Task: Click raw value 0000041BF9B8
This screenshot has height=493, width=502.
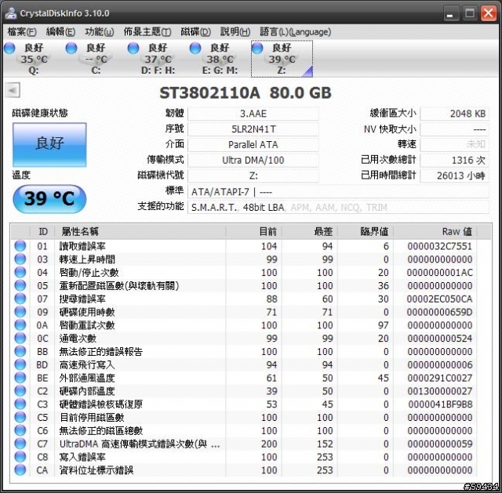Action: click(439, 404)
